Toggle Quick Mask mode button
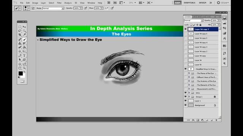 [22, 81]
